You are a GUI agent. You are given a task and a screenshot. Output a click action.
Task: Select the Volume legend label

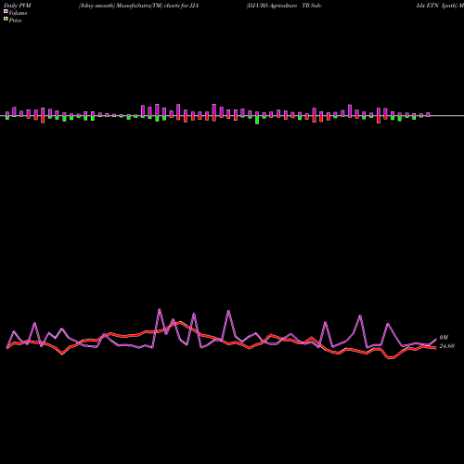tap(18, 13)
